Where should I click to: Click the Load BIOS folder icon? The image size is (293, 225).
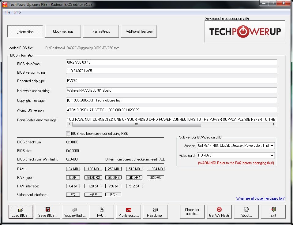click(x=21, y=210)
